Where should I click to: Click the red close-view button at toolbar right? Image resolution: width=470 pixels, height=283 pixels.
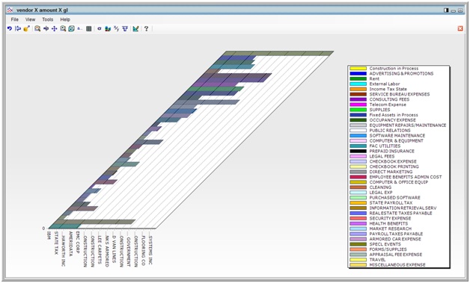coord(460,28)
